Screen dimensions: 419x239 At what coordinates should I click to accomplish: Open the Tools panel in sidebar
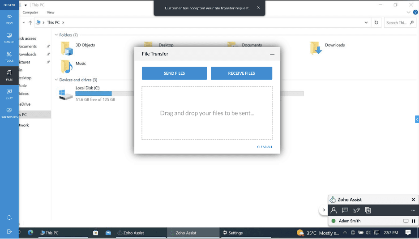[x=9, y=57]
